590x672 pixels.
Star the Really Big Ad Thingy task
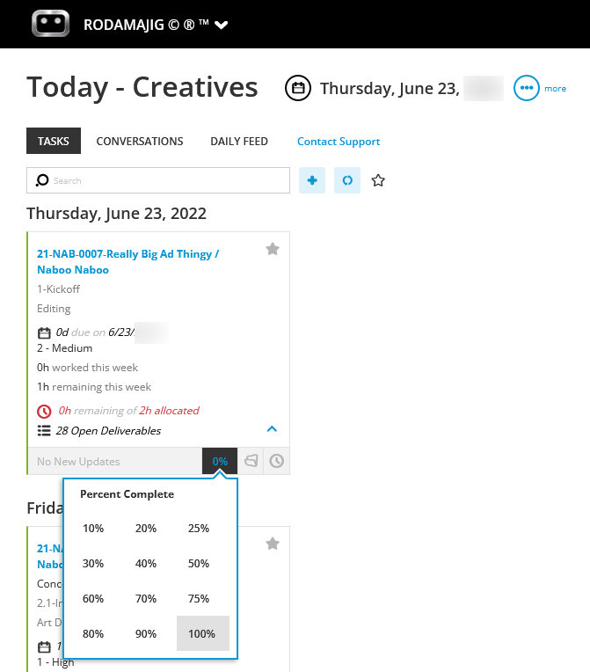tap(273, 250)
